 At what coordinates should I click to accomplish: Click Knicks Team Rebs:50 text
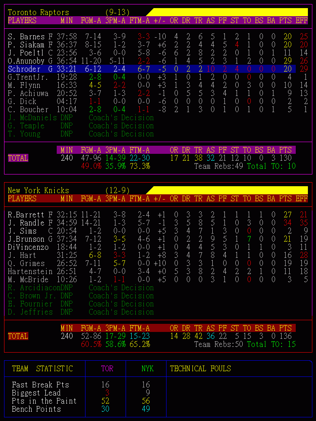[x=218, y=344]
